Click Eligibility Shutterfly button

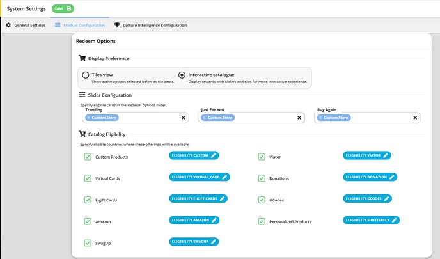click(x=371, y=220)
